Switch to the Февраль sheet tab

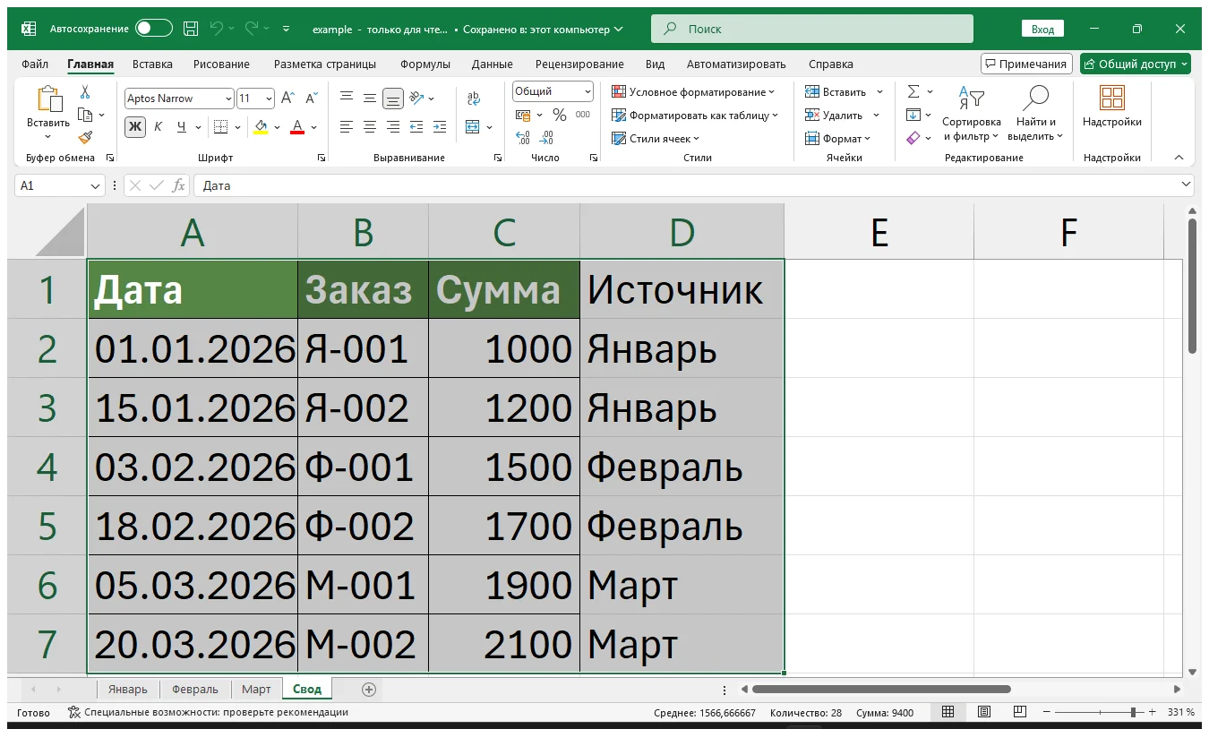click(x=195, y=689)
